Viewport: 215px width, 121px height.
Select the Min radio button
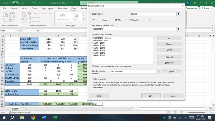tap(116, 20)
